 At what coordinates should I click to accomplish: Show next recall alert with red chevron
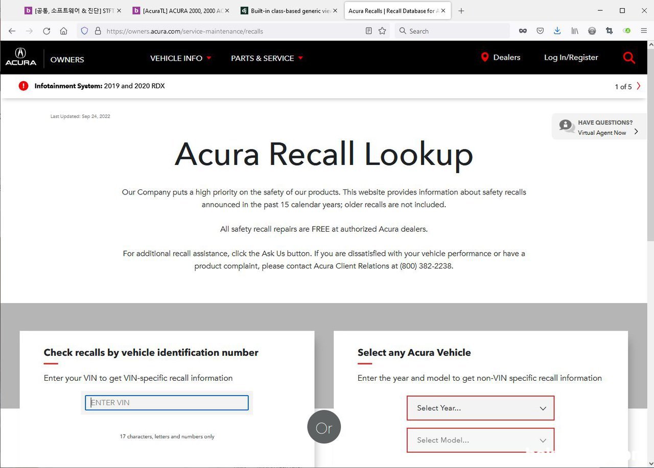(x=639, y=86)
